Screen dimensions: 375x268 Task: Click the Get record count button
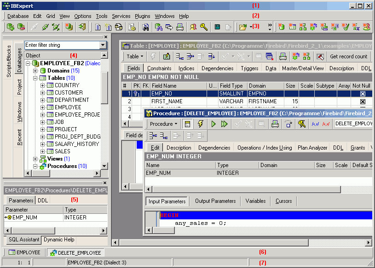pos(348,56)
